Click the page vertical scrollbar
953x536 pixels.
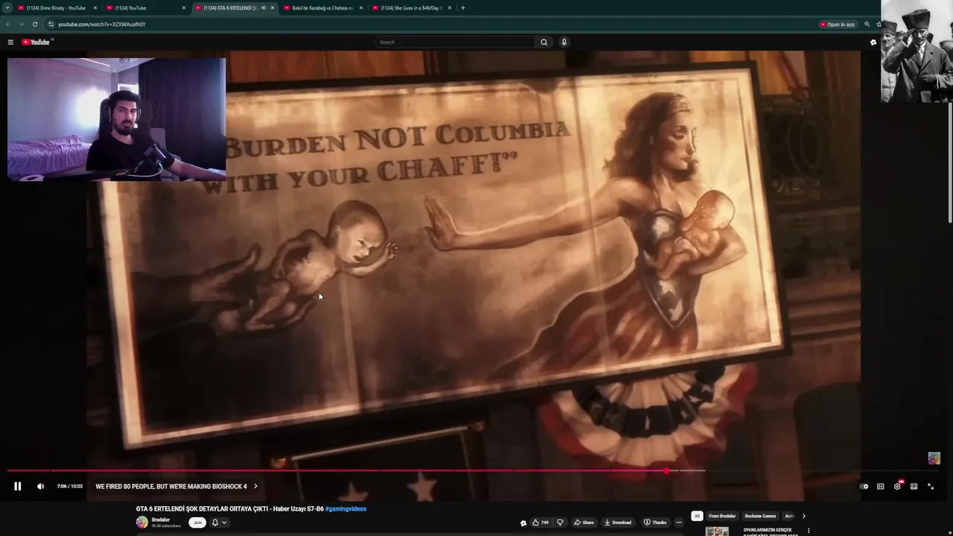pos(950,164)
